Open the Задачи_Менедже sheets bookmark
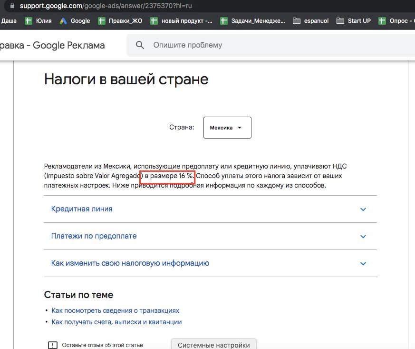The height and width of the screenshot is (349, 415). pos(252,21)
